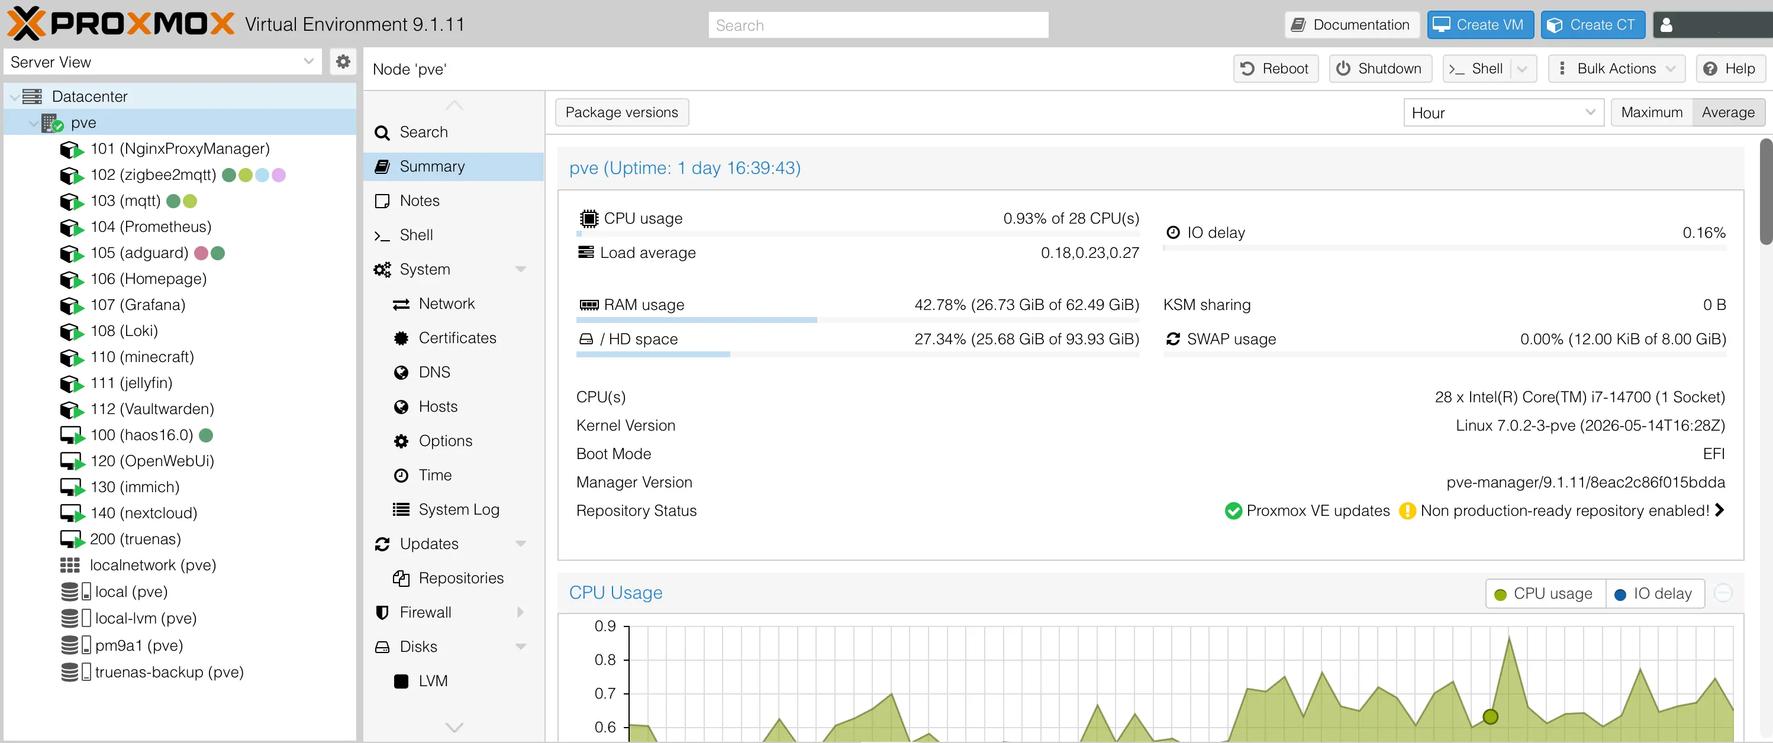Open the Shell button dropdown arrow
Screen dimensions: 1773x743
[x=1521, y=69]
